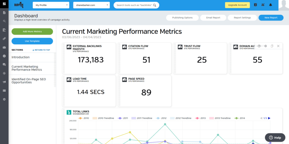Click the gauge icon on External Backlinks widget
The height and width of the screenshot is (144, 289).
pos(69,47)
